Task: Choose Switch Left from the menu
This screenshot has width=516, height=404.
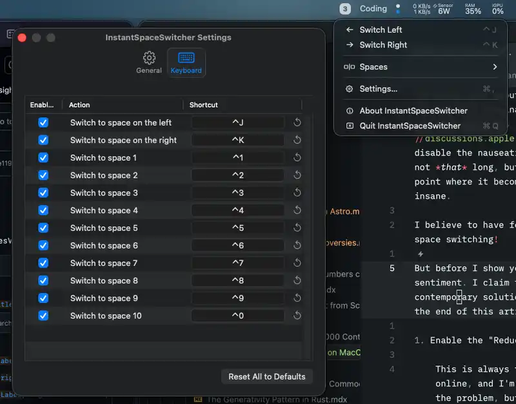Action: coord(381,30)
